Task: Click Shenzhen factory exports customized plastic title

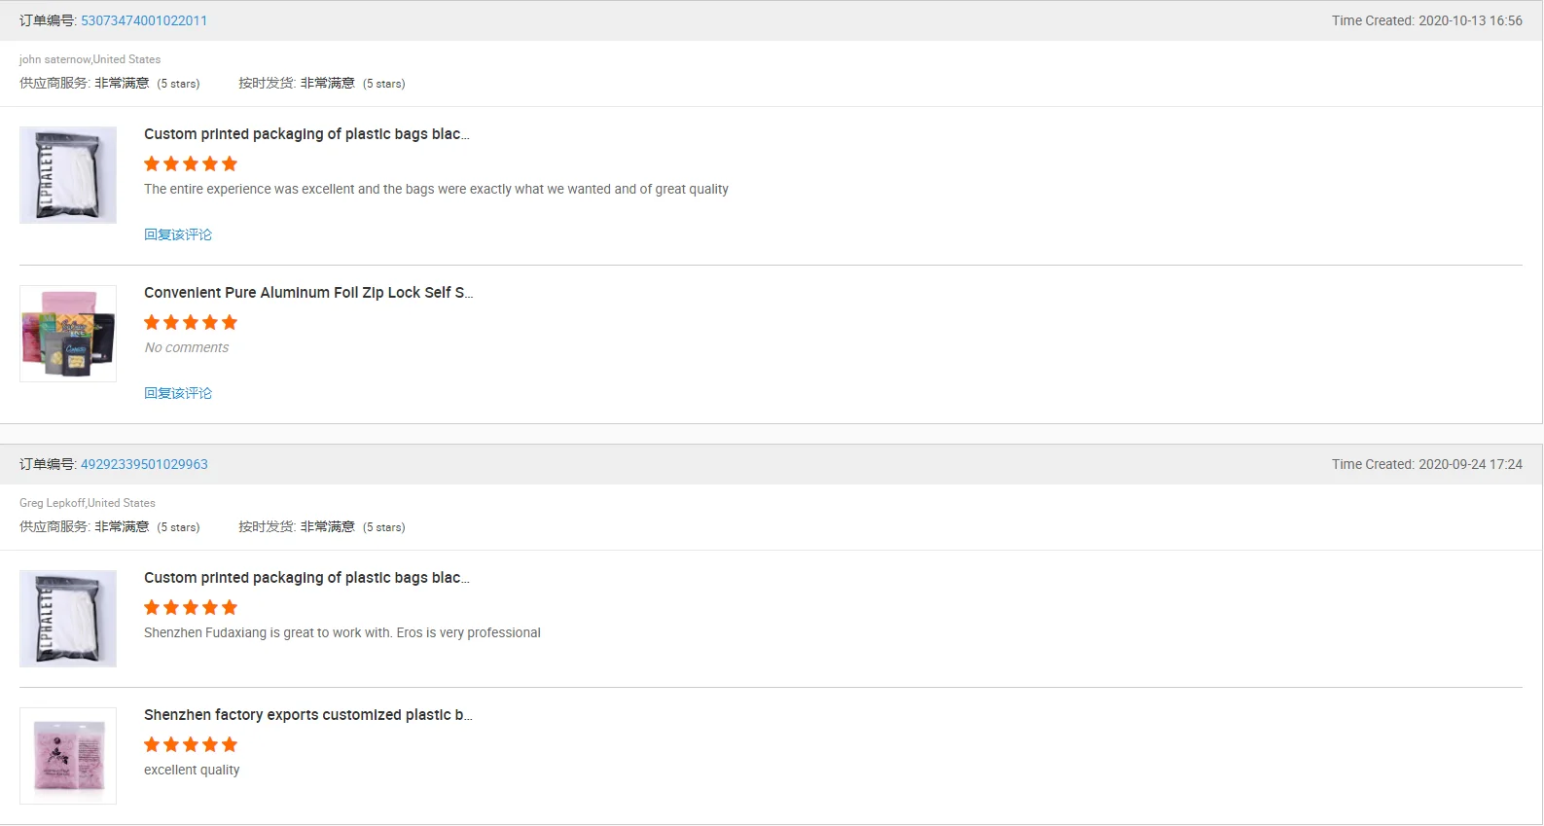Action: 308,715
